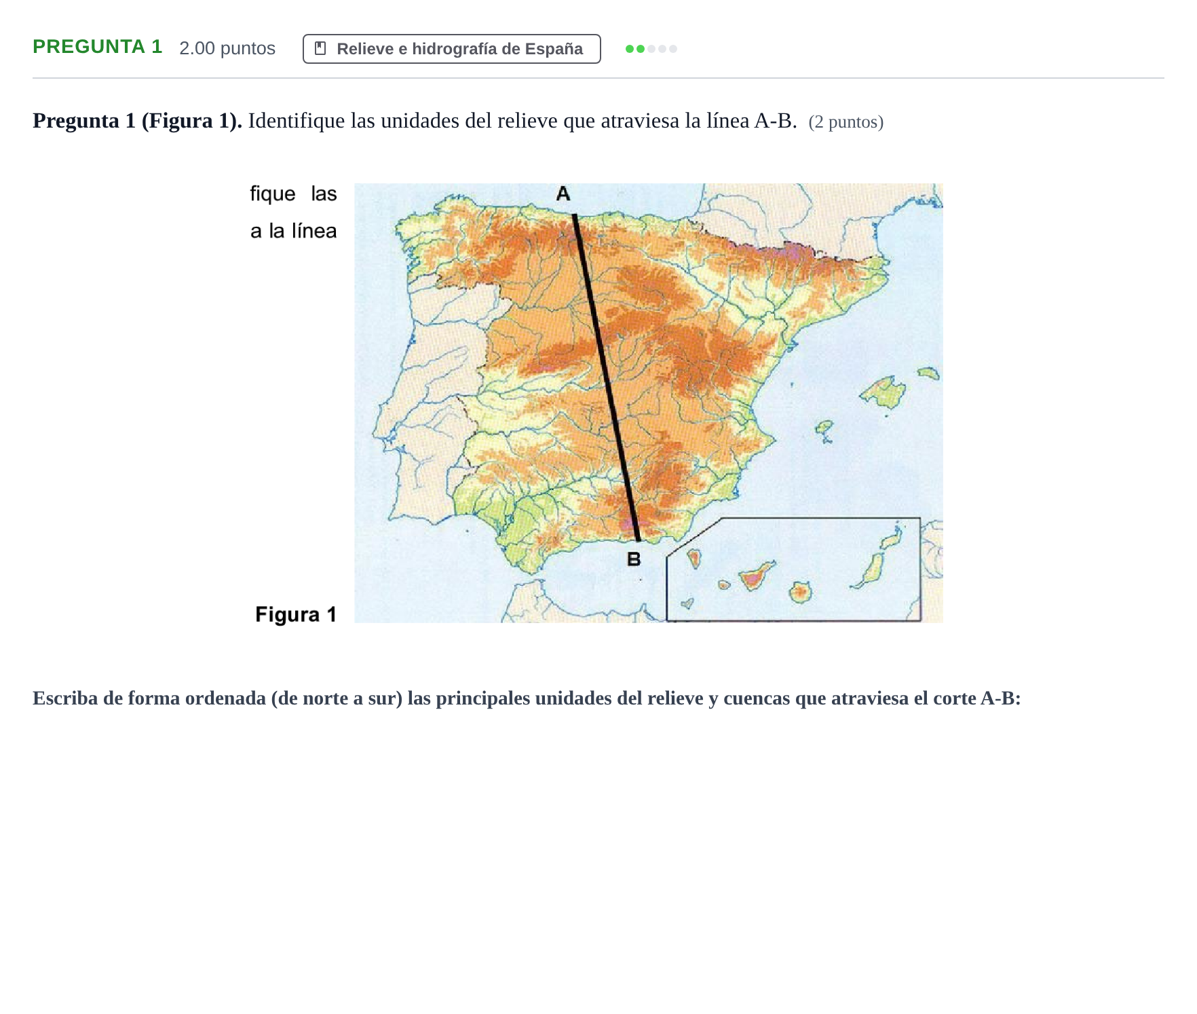Click the difficulty dots indicator
This screenshot has height=1014, width=1197.
(x=651, y=49)
